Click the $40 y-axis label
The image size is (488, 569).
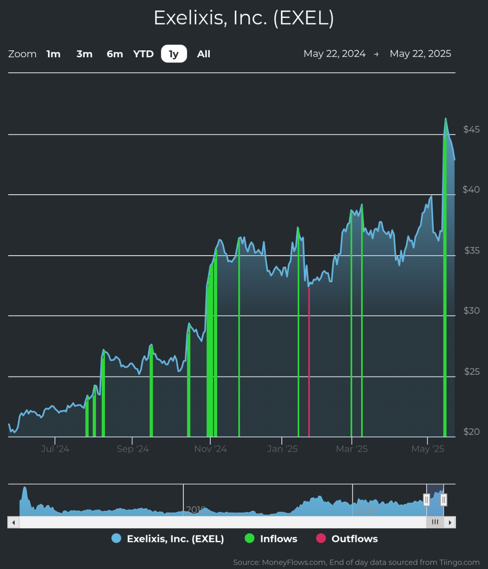(x=472, y=190)
